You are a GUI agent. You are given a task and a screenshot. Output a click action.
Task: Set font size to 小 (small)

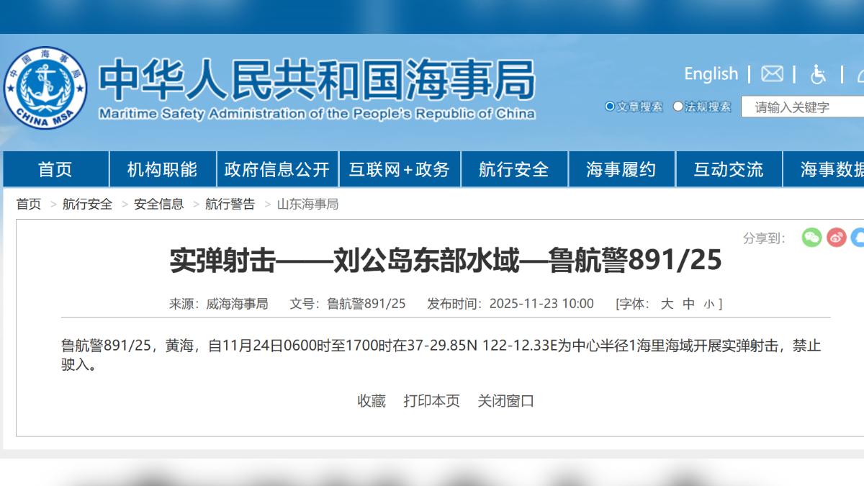[708, 304]
